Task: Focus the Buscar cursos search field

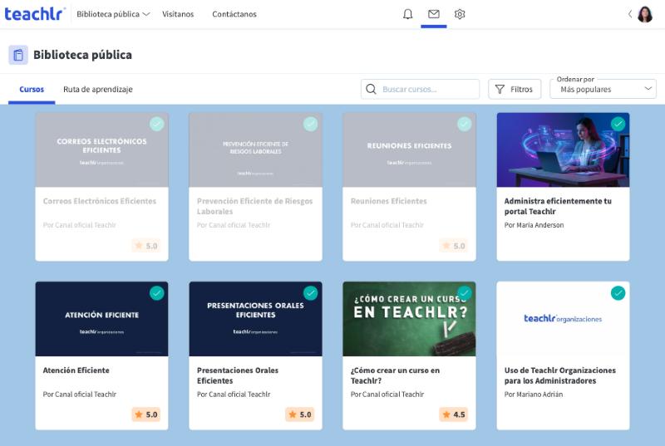Action: pyautogui.click(x=421, y=90)
